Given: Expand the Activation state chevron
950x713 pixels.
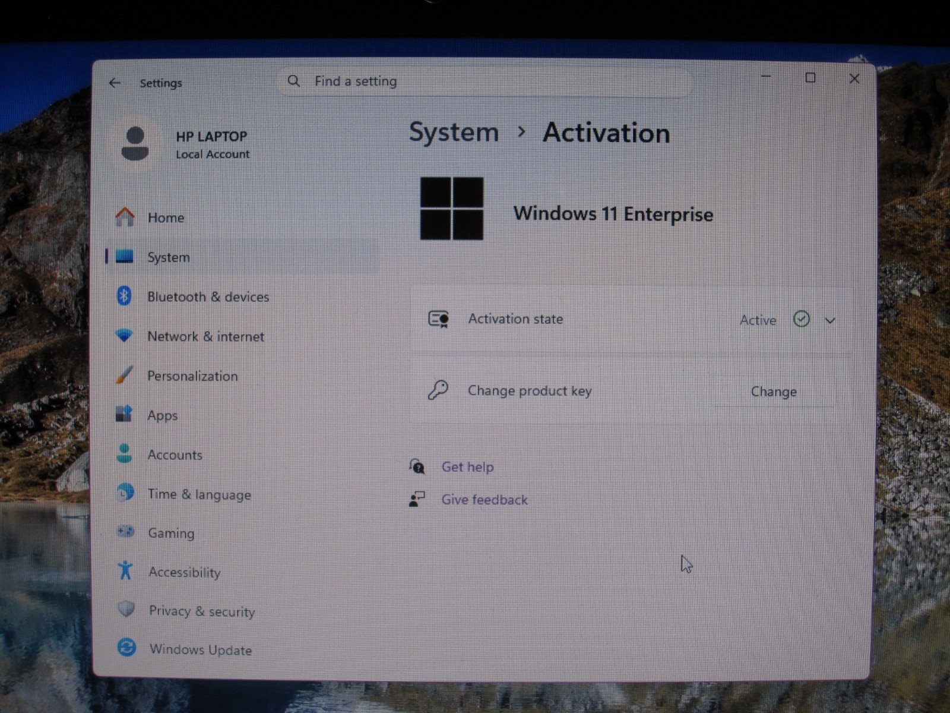Looking at the screenshot, I should coord(830,320).
